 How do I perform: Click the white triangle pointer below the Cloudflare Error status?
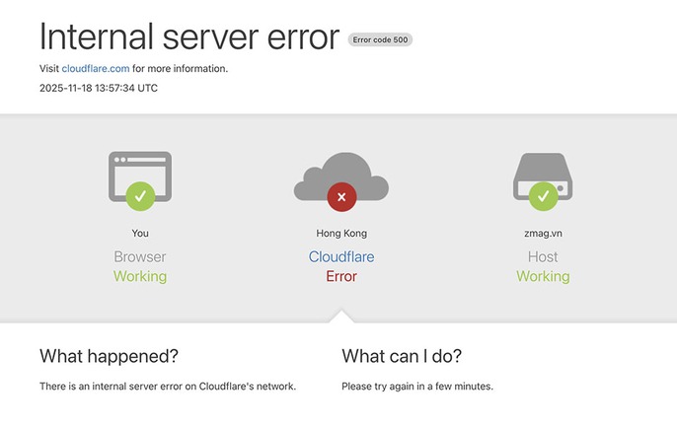tap(341, 316)
